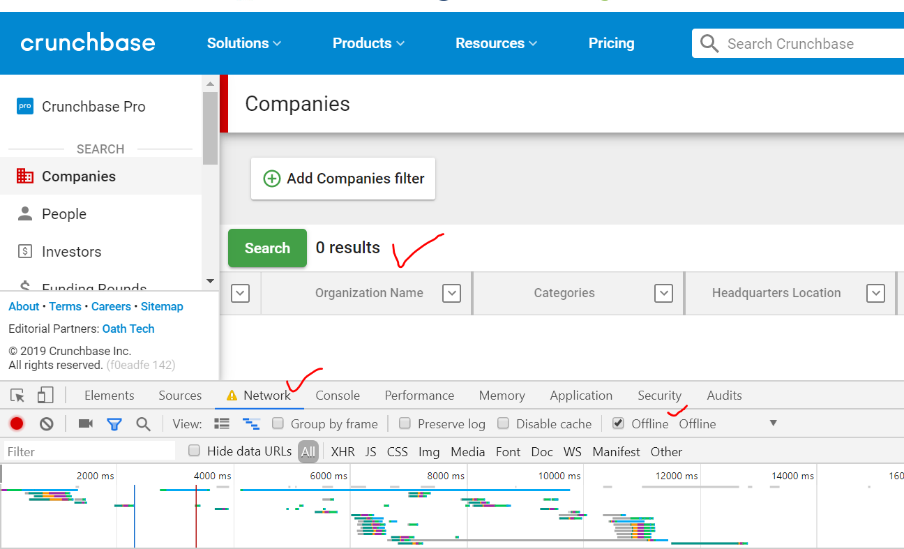Show only Doc requests
The height and width of the screenshot is (549, 904).
(x=542, y=451)
